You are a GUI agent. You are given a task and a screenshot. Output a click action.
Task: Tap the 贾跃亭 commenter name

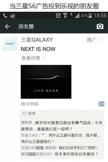click(x=27, y=123)
